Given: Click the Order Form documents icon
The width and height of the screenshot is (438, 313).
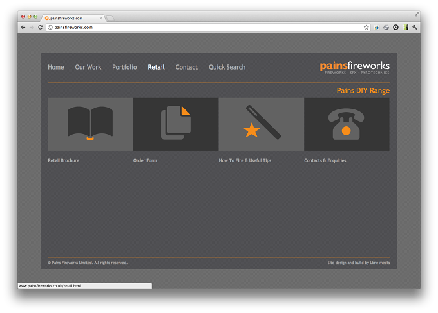Looking at the screenshot, I should (x=176, y=124).
